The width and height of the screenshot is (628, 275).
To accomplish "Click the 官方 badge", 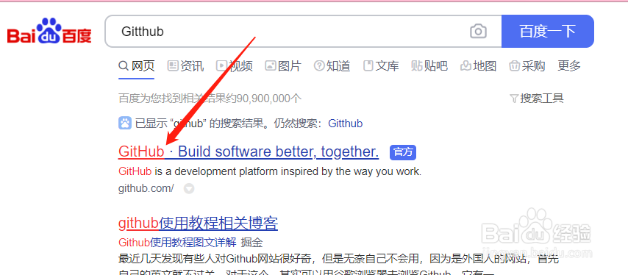I will click(403, 152).
